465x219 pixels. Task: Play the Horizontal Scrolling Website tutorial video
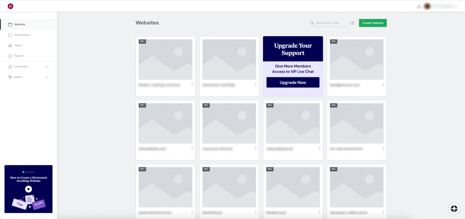(28, 189)
